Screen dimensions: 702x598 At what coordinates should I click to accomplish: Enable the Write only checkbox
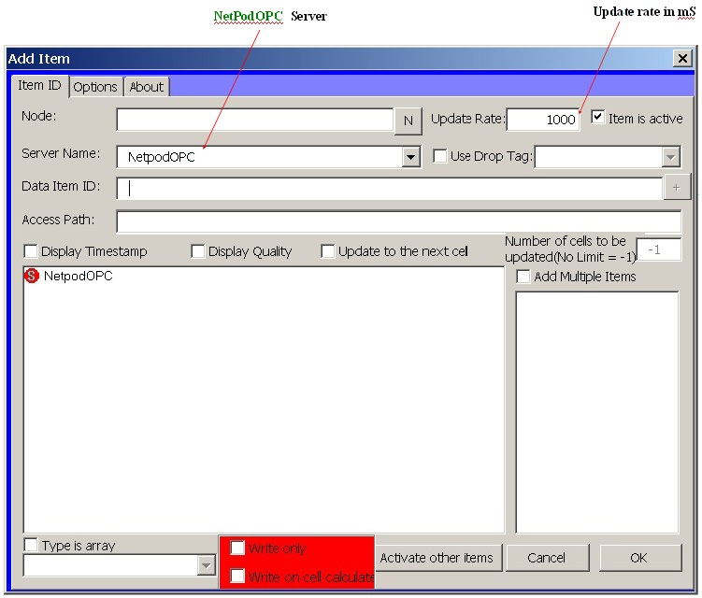237,548
